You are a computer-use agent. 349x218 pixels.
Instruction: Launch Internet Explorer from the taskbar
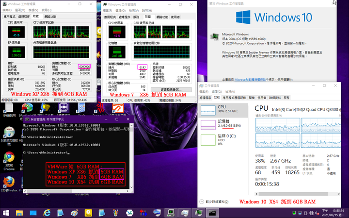47,213
